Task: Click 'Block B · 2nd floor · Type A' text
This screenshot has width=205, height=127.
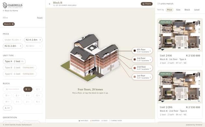Action: (x=173, y=111)
